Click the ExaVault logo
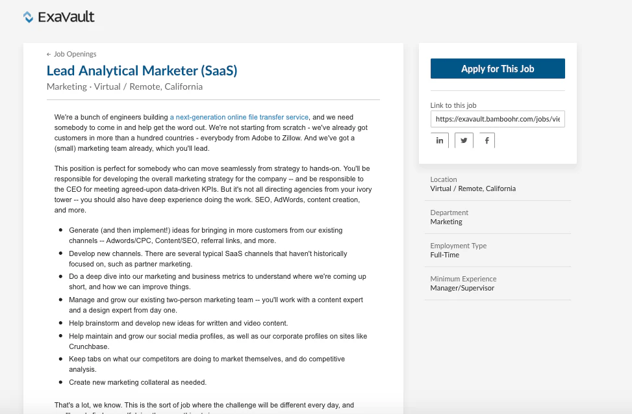 click(59, 17)
